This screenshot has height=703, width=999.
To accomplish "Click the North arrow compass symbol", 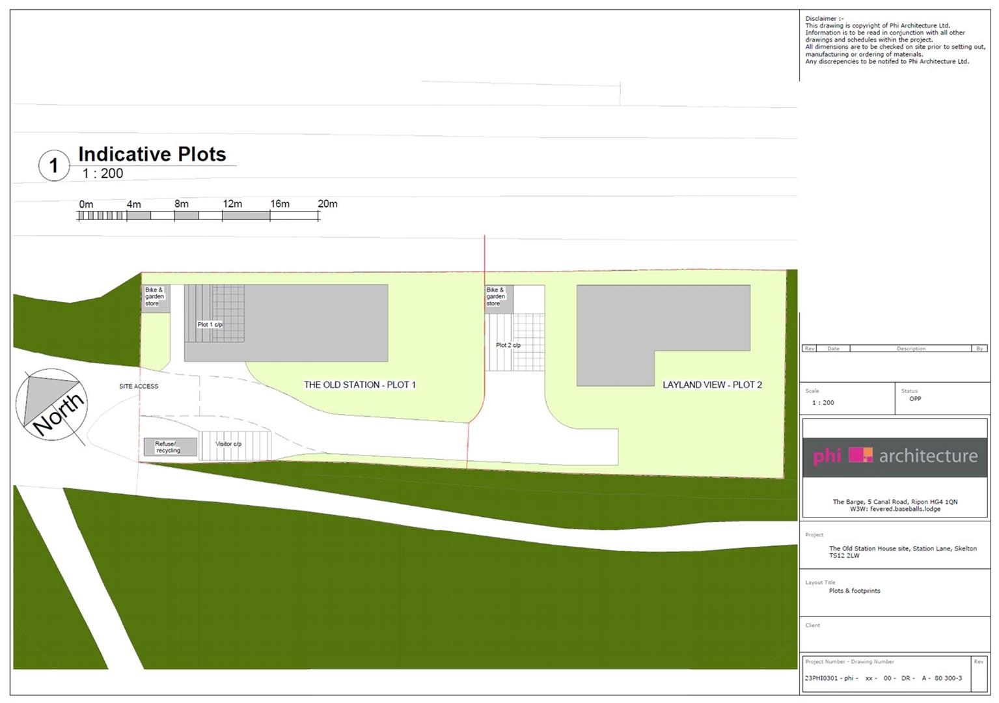I will point(52,406).
